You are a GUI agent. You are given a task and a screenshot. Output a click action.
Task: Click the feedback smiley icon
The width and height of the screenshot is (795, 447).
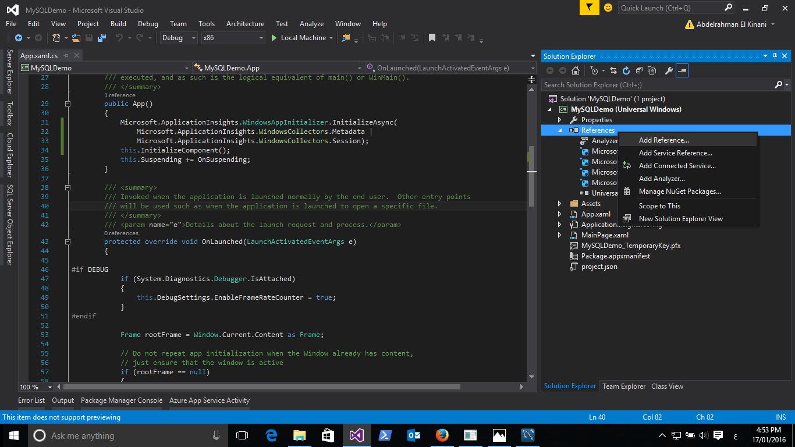coord(608,8)
